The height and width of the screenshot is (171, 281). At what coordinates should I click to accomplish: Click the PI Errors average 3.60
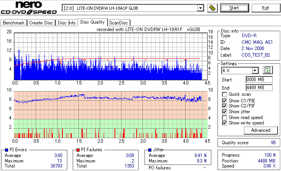coord(58,155)
